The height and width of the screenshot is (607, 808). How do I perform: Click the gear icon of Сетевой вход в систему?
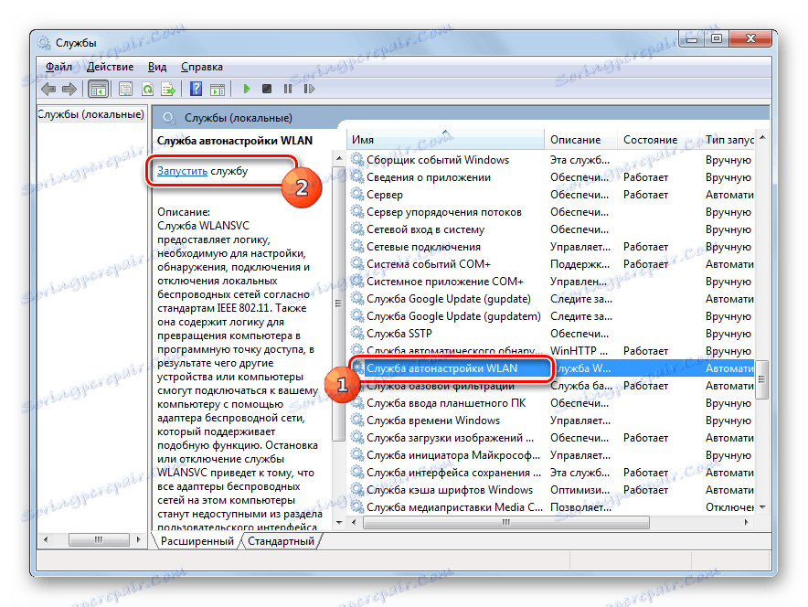[x=357, y=229]
